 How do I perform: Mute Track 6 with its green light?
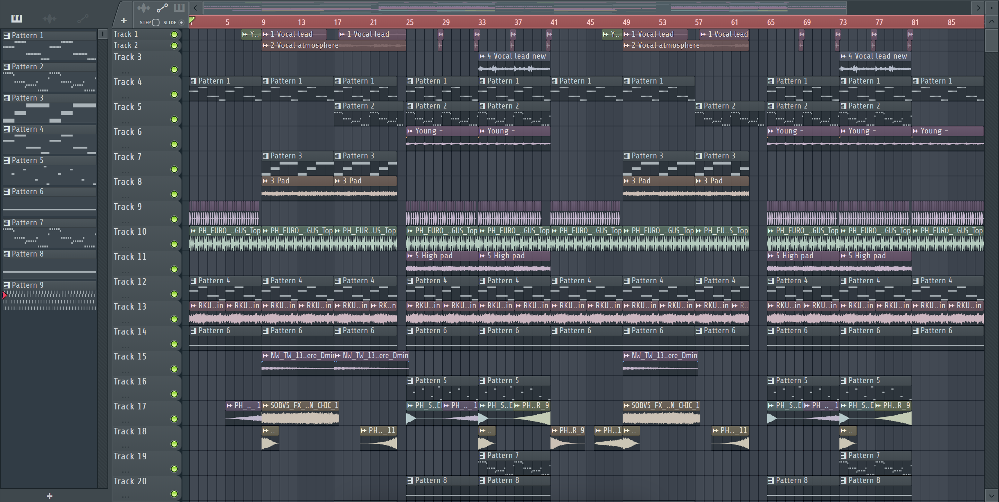[x=174, y=144]
